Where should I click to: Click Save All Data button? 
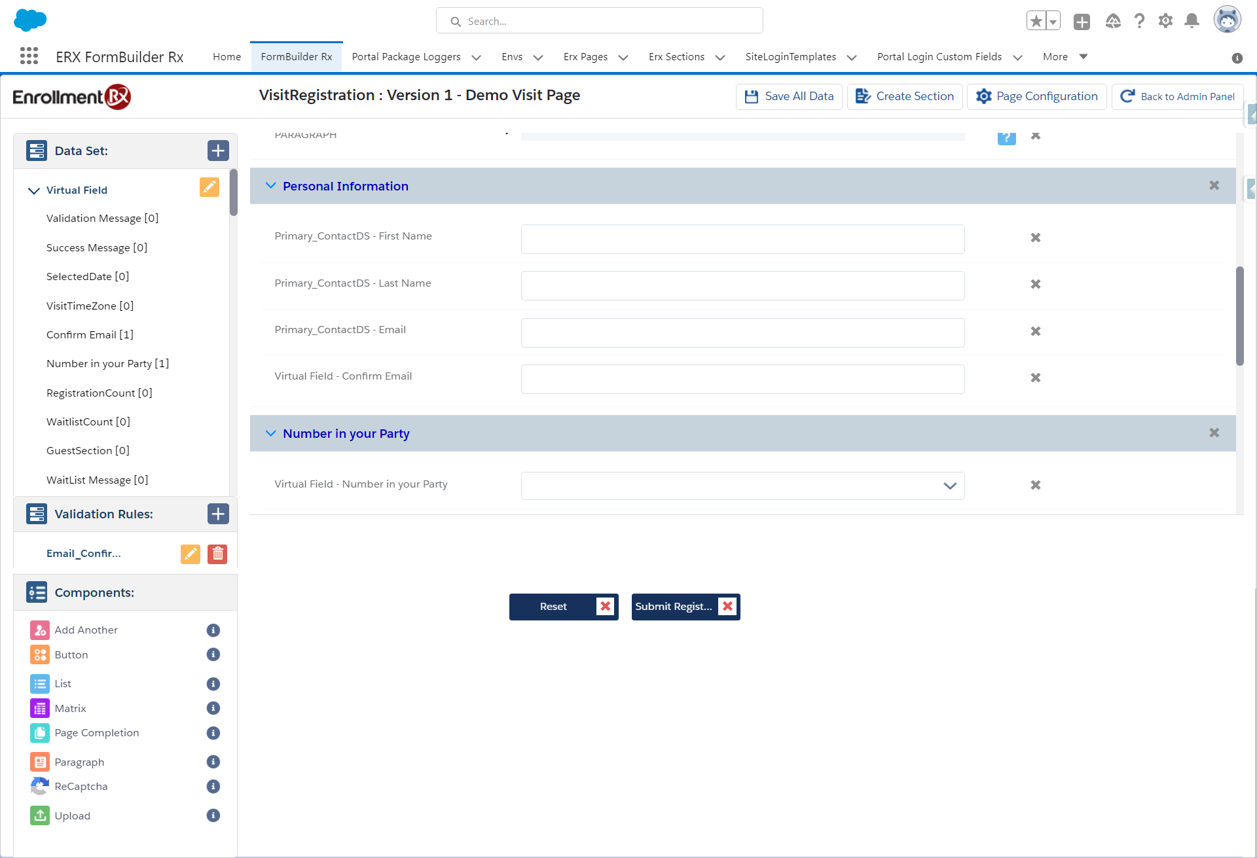789,97
